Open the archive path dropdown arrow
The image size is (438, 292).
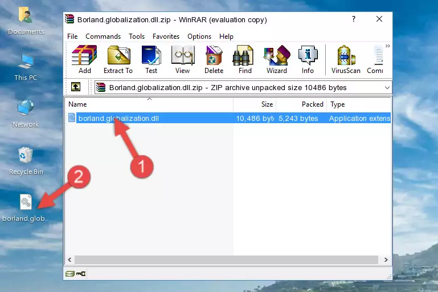387,88
